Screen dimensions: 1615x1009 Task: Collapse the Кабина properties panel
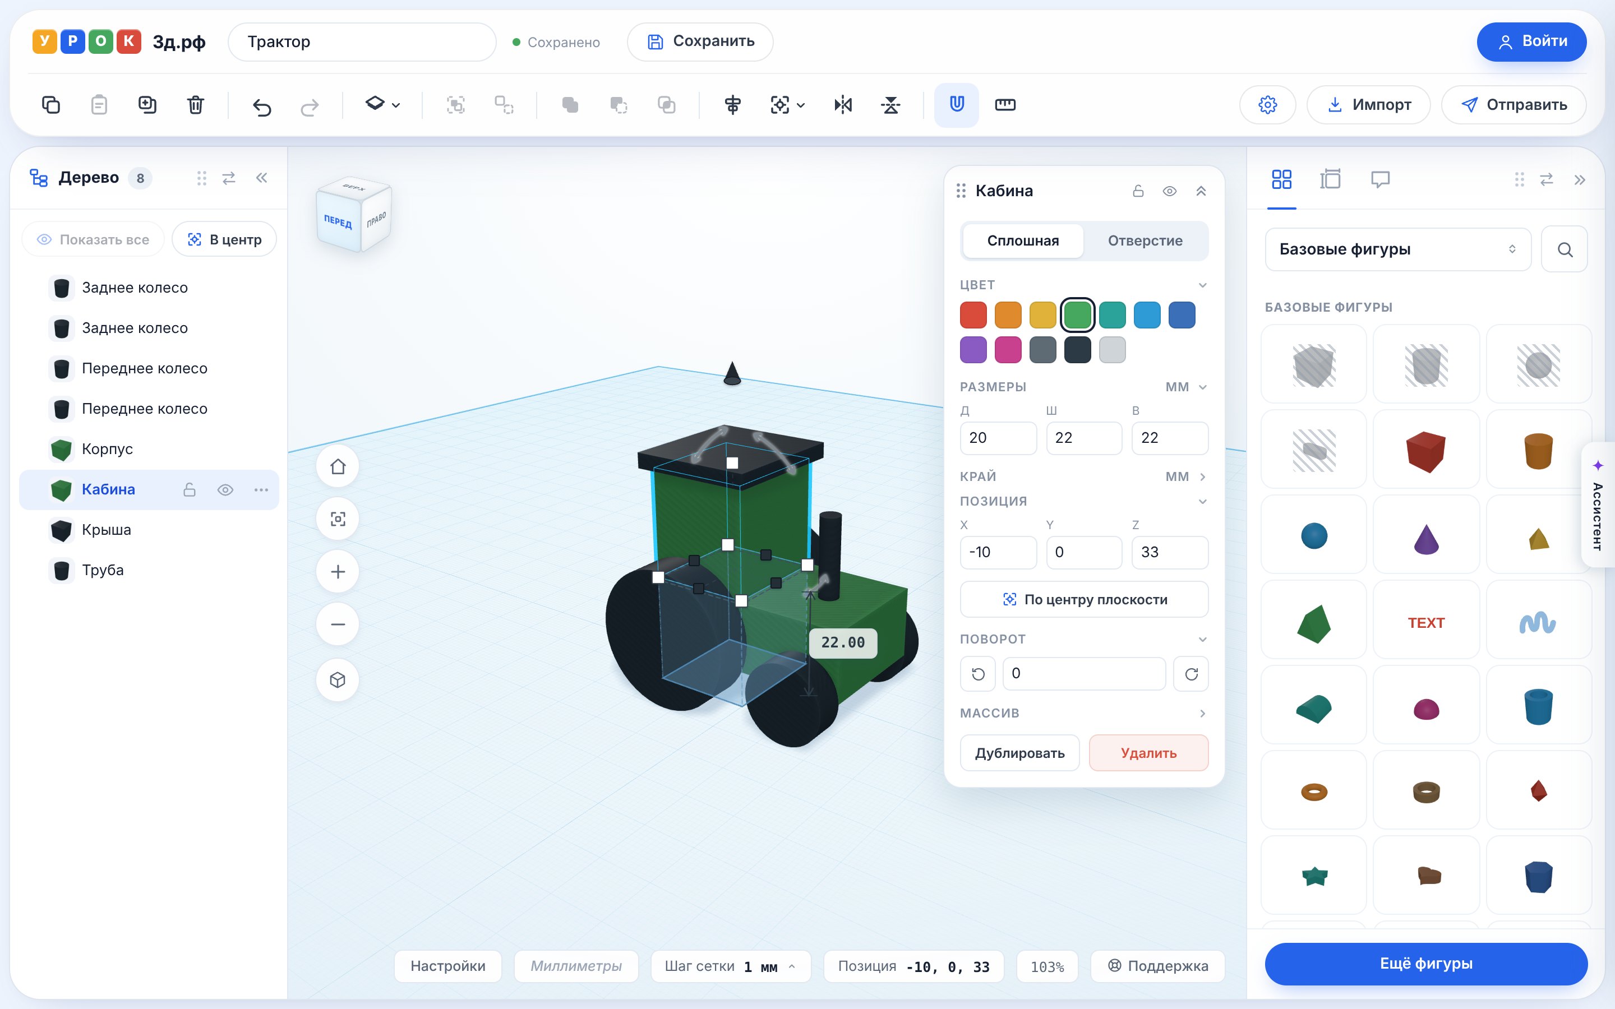1201,192
